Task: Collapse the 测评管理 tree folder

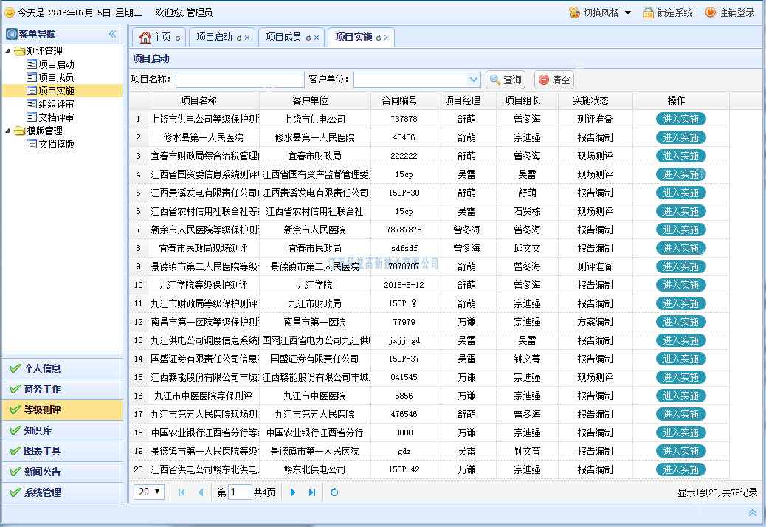Action: [x=8, y=51]
